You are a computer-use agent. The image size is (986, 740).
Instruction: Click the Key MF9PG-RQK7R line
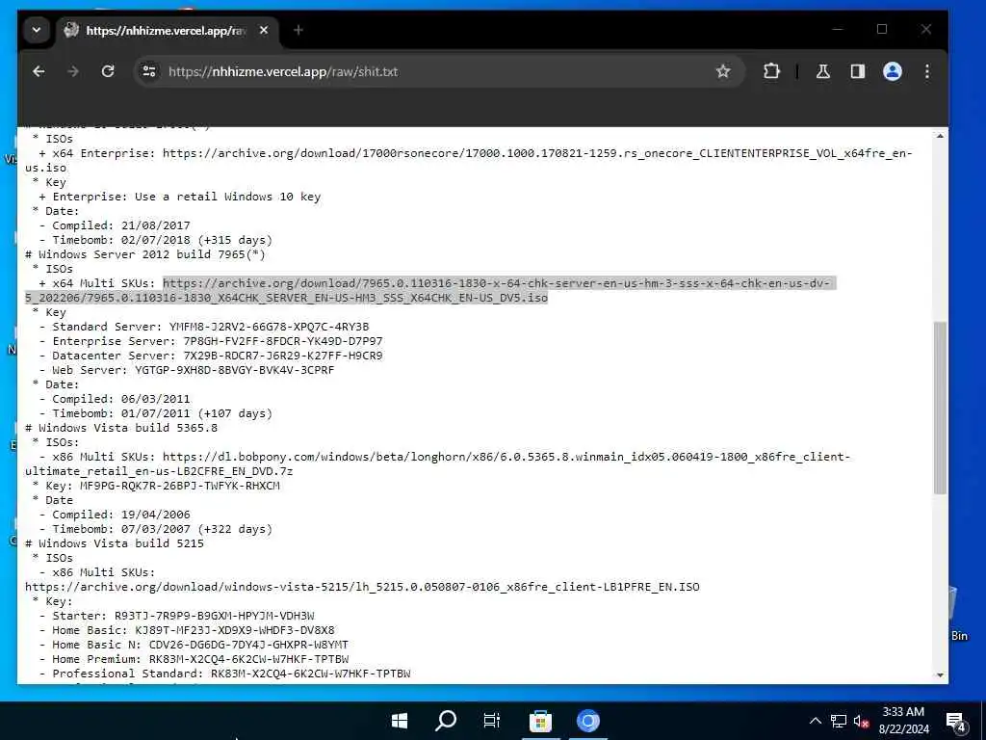[156, 486]
